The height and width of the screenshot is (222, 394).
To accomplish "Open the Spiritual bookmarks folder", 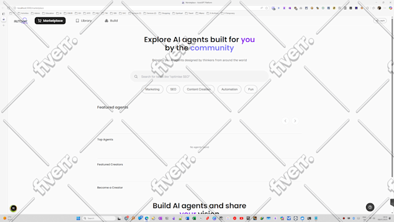I will tap(177, 13).
